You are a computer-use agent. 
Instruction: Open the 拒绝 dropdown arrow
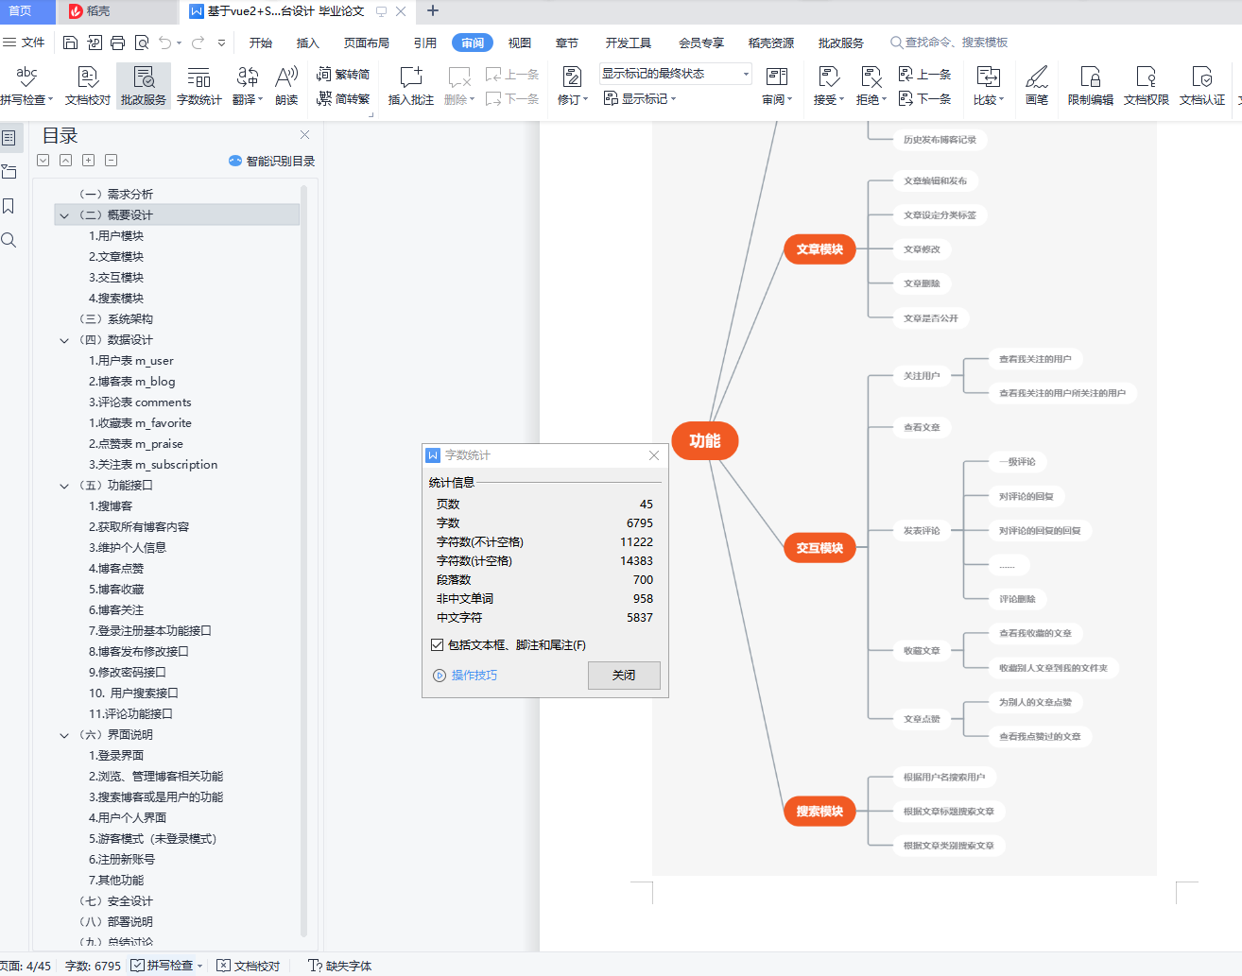point(884,99)
